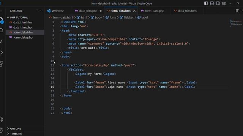
Task: Click "My Form" legend text
Action: (x=94, y=74)
